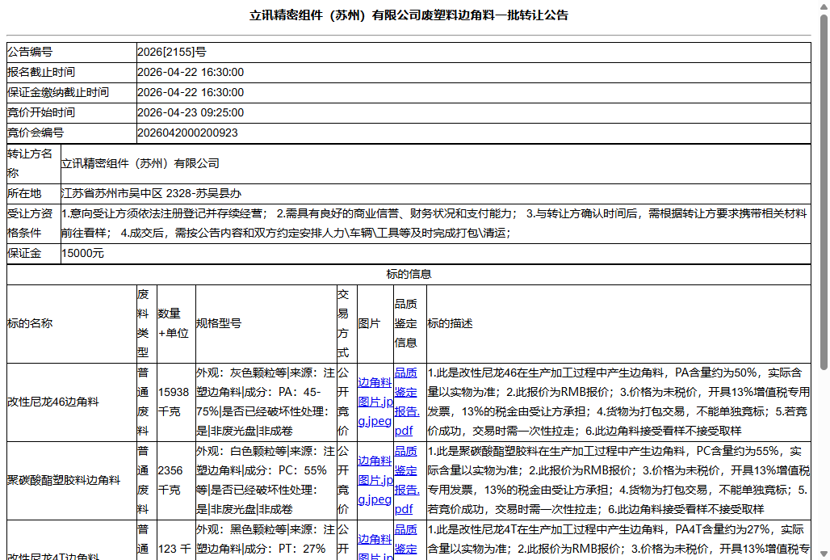Click the 保证金 label cell
Image resolution: width=830 pixels, height=560 pixels.
click(33, 253)
